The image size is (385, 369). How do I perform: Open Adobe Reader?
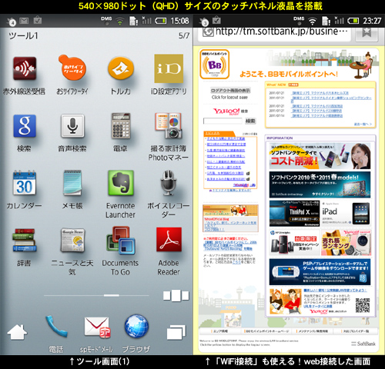click(x=169, y=240)
